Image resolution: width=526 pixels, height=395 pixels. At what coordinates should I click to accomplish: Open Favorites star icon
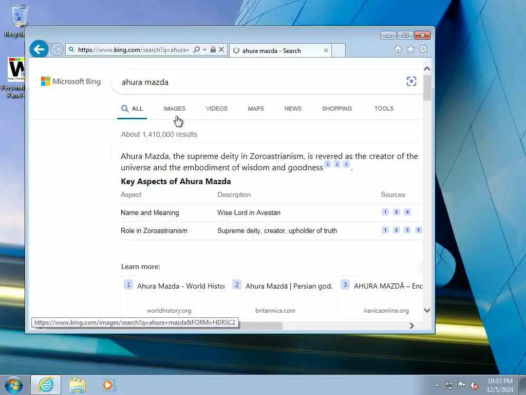(410, 49)
